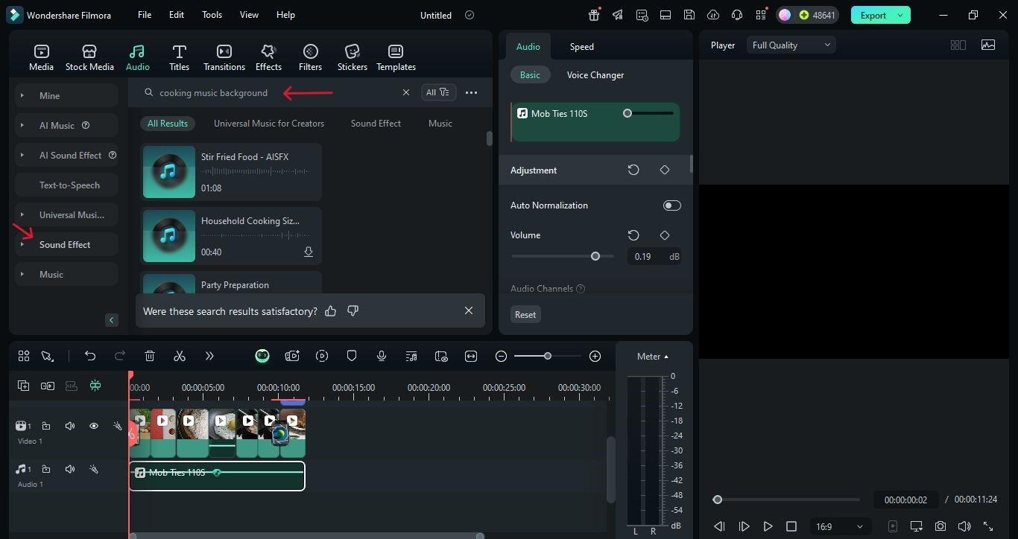Image resolution: width=1018 pixels, height=539 pixels.
Task: Open the Filters panel
Action: coord(310,57)
